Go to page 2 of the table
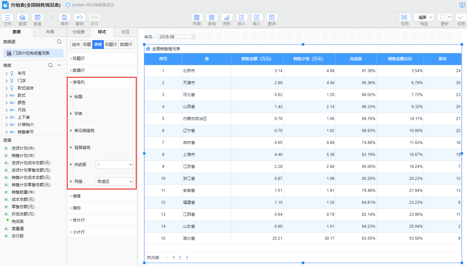This screenshot has width=467, height=266. tap(180, 258)
